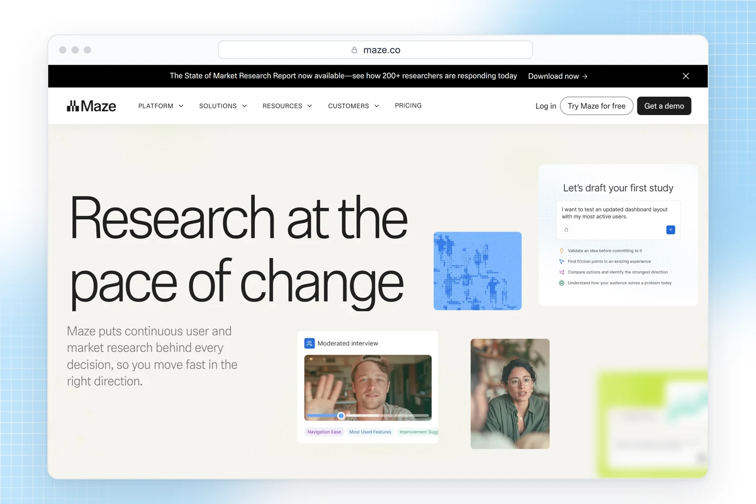The image size is (756, 504).
Task: Click the shuffle icon beside Compare options
Action: [x=562, y=272]
